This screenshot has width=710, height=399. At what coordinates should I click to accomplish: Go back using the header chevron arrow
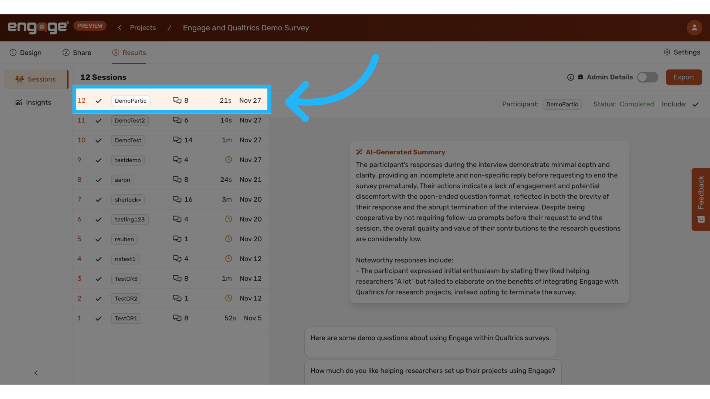(119, 28)
